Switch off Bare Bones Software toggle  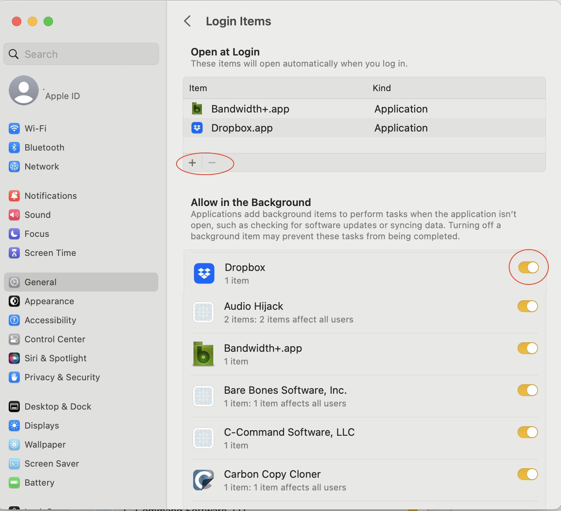tap(528, 390)
